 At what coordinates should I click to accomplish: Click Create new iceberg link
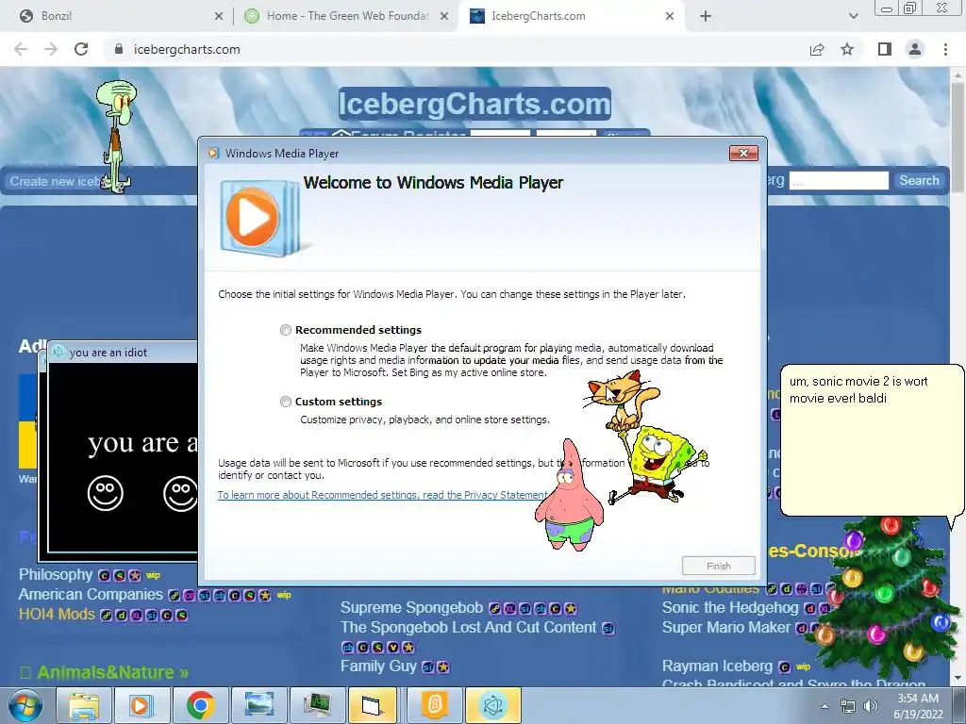54,182
